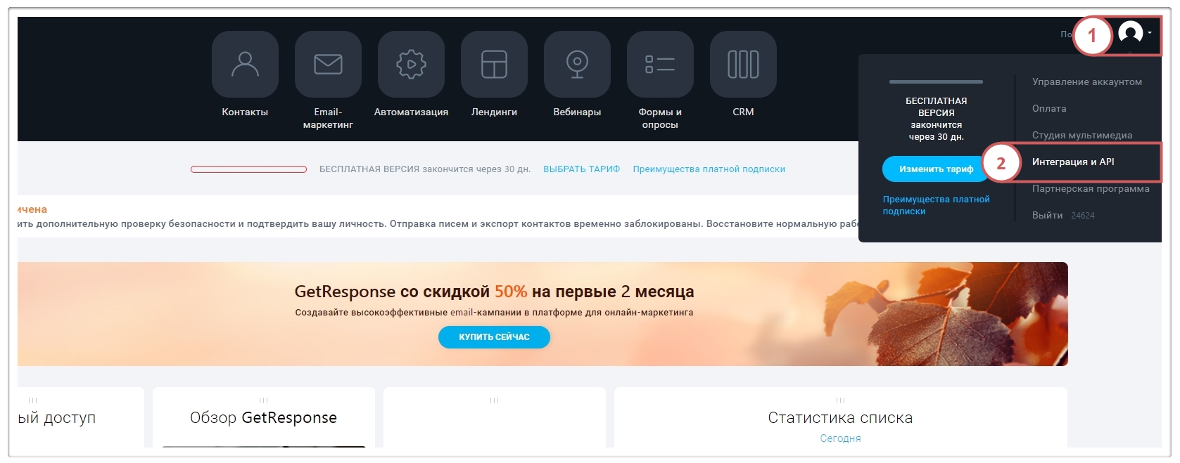The width and height of the screenshot is (1180, 463).
Task: Follow the ВЫБРАТЬ ТАРИФ link
Action: coord(581,169)
